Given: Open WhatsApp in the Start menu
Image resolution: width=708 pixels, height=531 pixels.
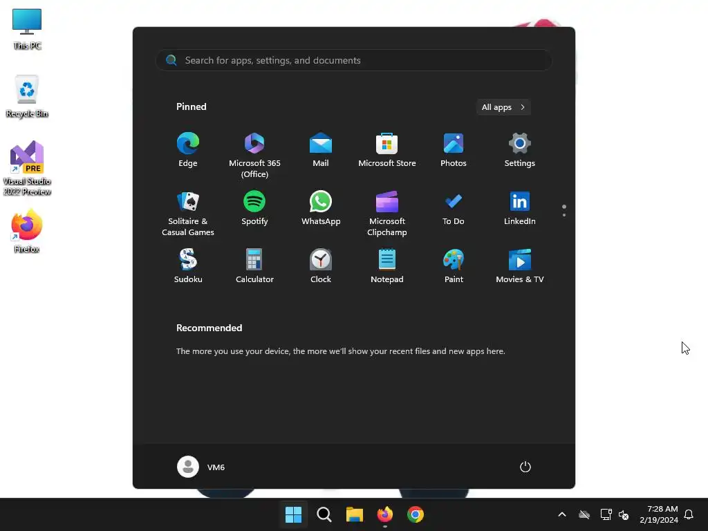Looking at the screenshot, I should point(321,208).
